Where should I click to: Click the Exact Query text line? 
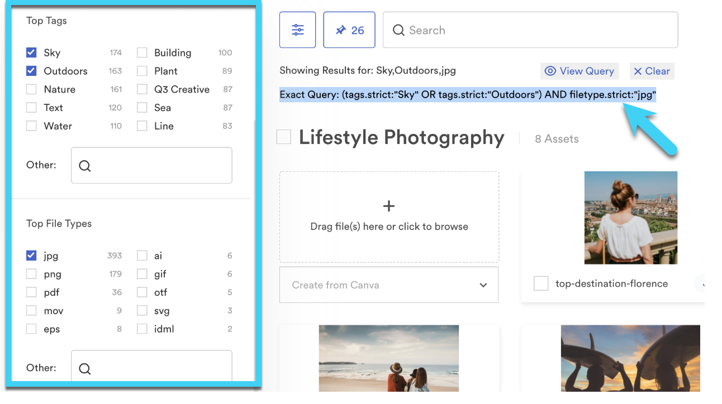click(468, 95)
